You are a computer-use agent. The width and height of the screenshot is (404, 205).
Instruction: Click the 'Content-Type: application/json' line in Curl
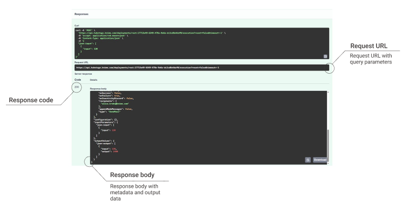click(x=101, y=38)
